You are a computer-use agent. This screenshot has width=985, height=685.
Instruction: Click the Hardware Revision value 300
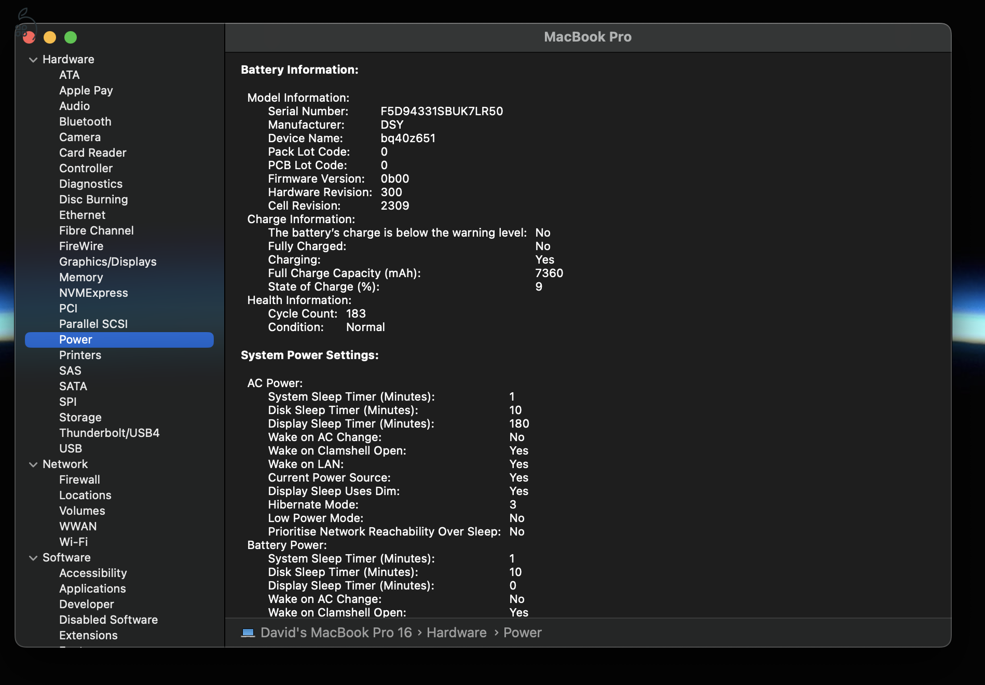[391, 192]
